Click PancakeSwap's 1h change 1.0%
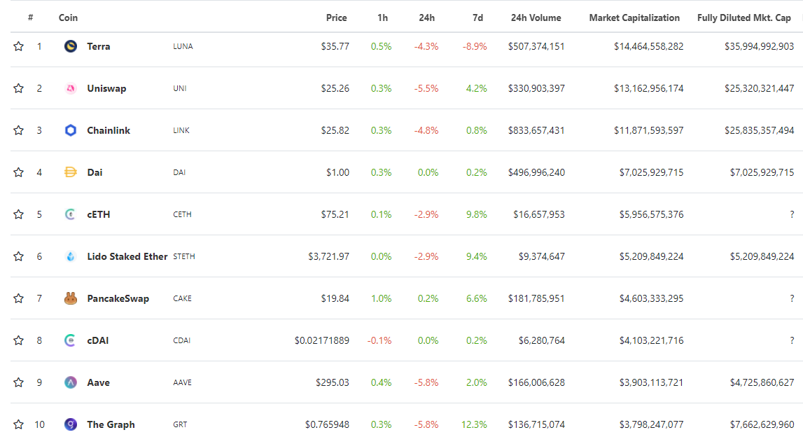803x437 pixels. [x=381, y=298]
